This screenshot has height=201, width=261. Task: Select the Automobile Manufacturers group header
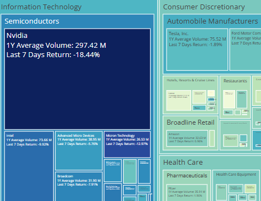click(x=213, y=21)
